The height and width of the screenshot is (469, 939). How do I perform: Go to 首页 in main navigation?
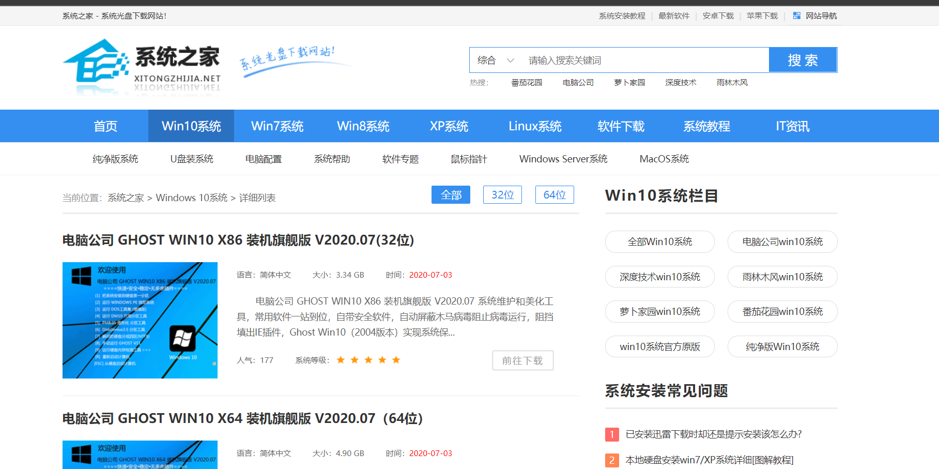pos(105,126)
